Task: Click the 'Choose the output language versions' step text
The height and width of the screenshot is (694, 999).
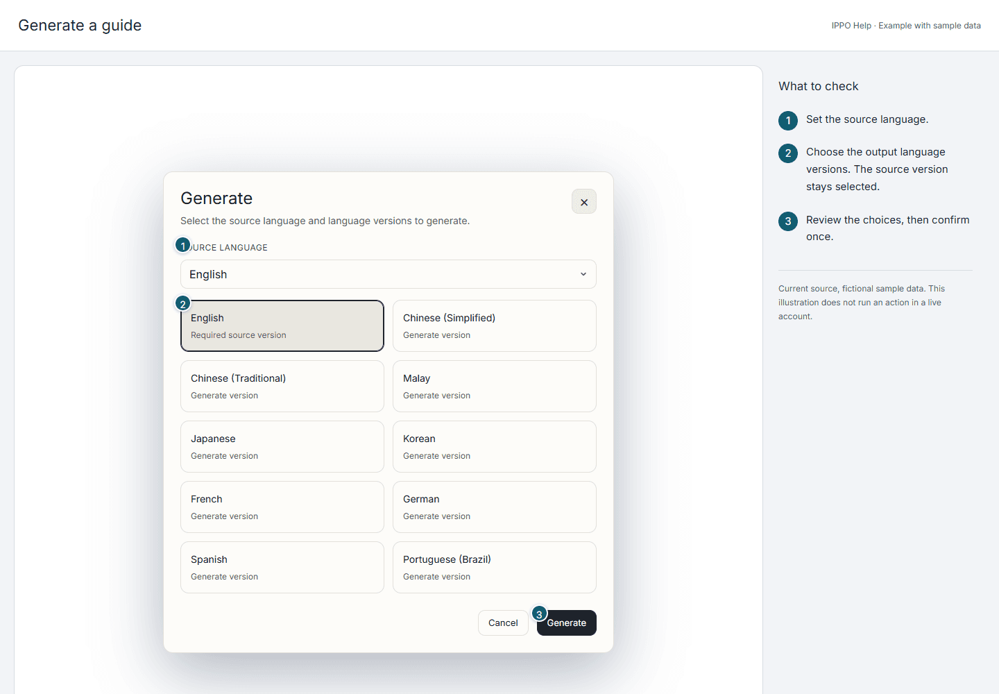Action: coord(877,169)
